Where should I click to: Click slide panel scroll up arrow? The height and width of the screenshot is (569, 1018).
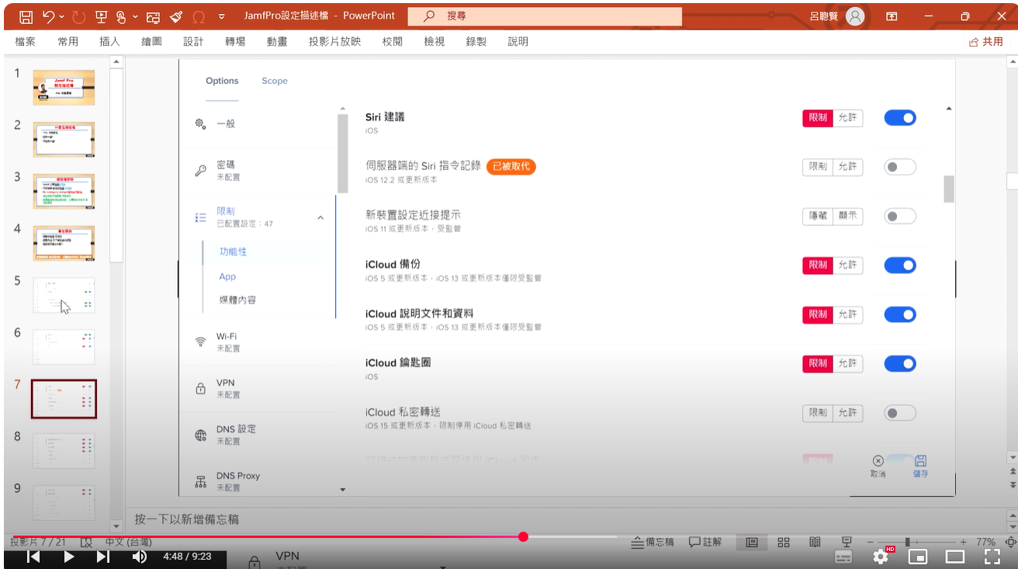coord(116,61)
